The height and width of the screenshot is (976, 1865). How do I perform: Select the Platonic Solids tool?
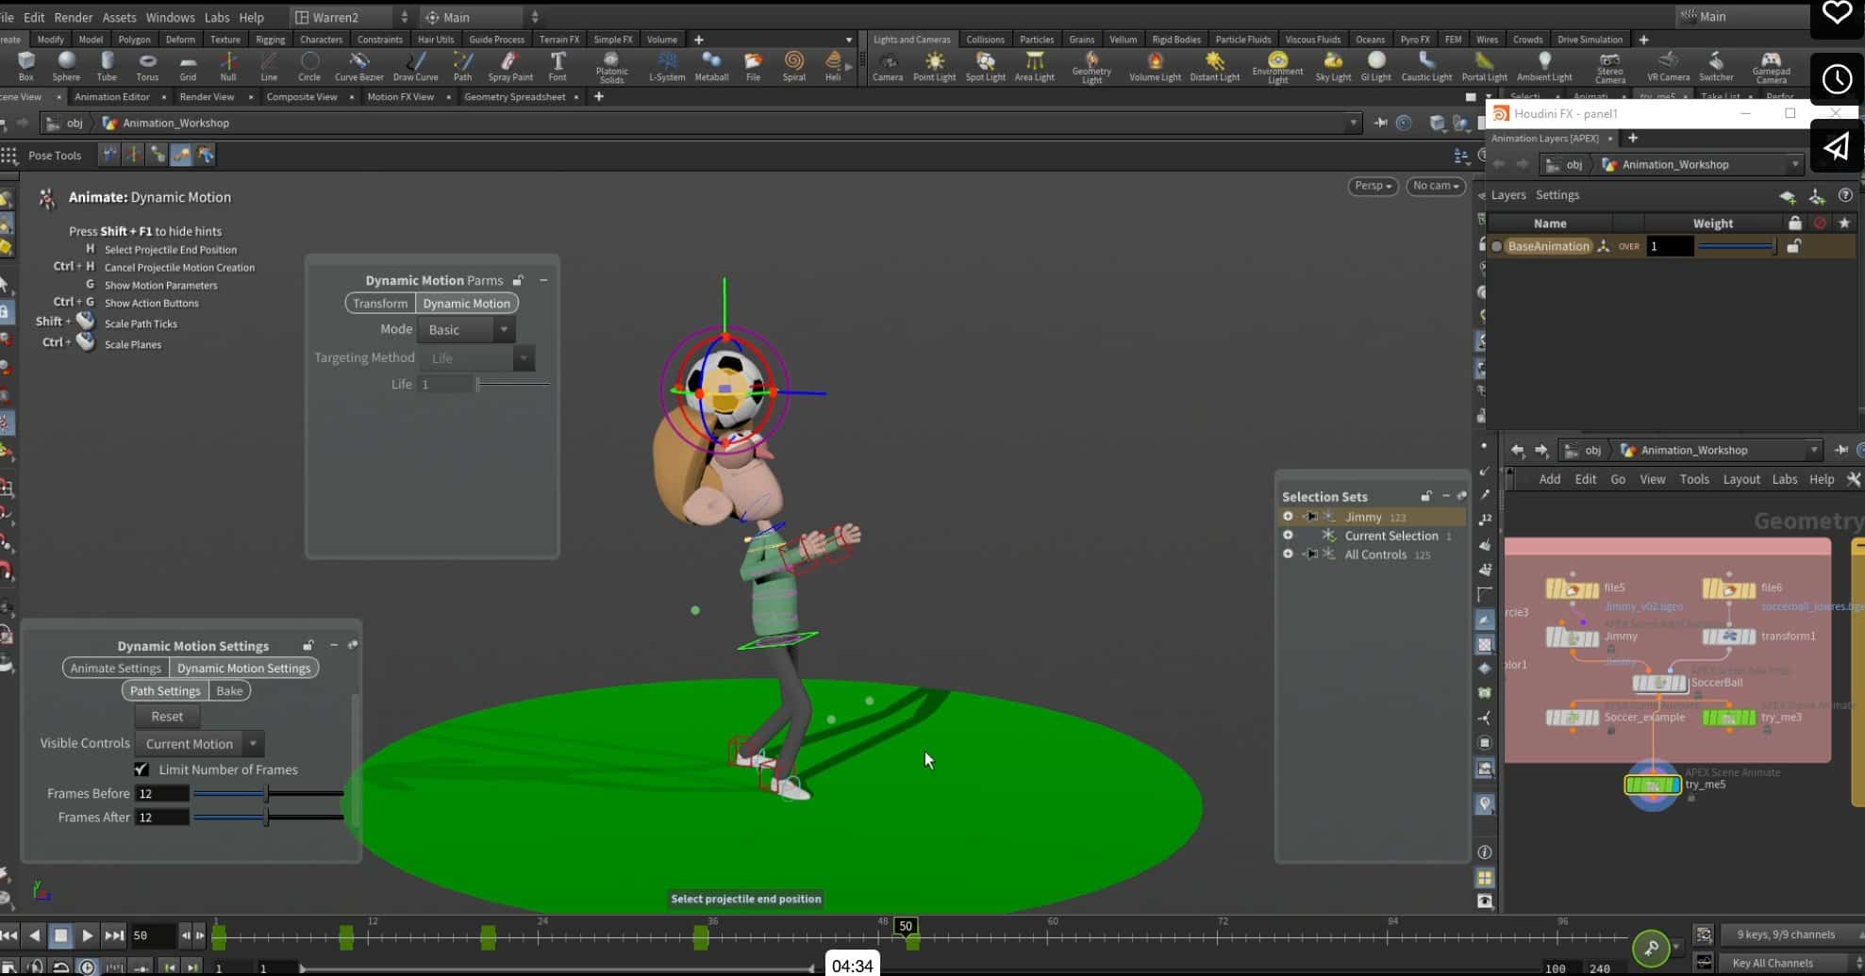click(611, 68)
